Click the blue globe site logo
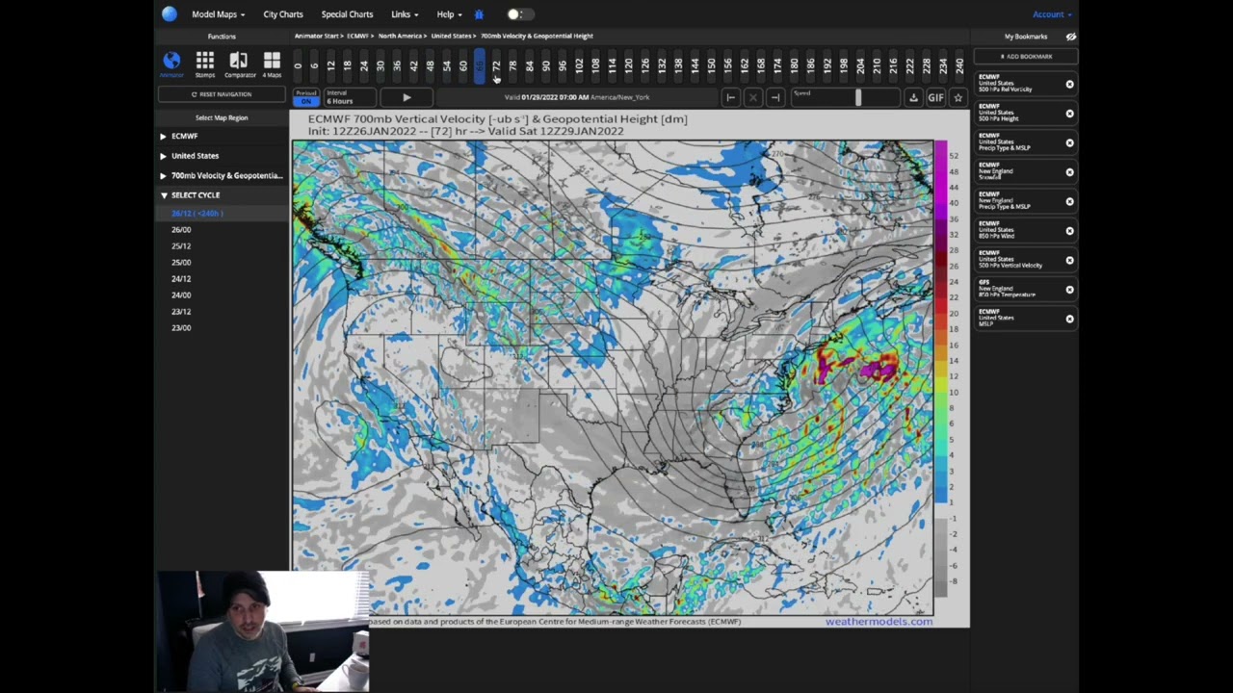 click(170, 13)
